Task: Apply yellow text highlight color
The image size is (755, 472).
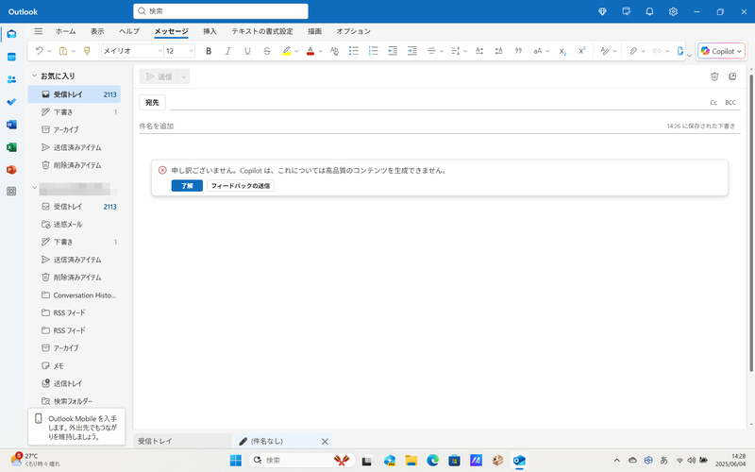Action: tap(286, 51)
